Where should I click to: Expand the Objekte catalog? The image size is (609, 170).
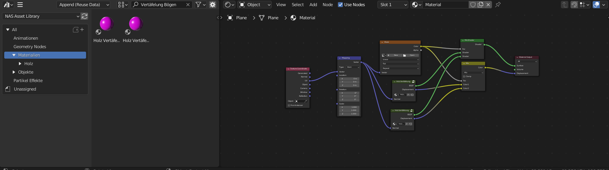pyautogui.click(x=14, y=72)
